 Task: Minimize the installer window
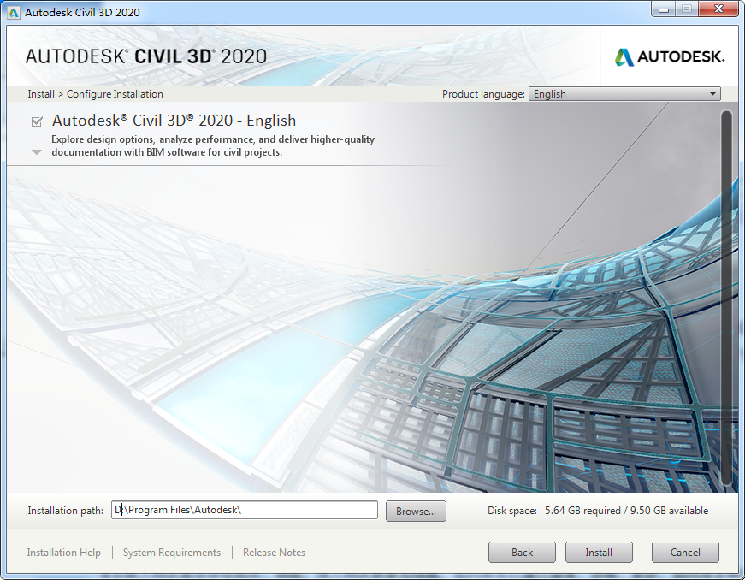click(665, 9)
